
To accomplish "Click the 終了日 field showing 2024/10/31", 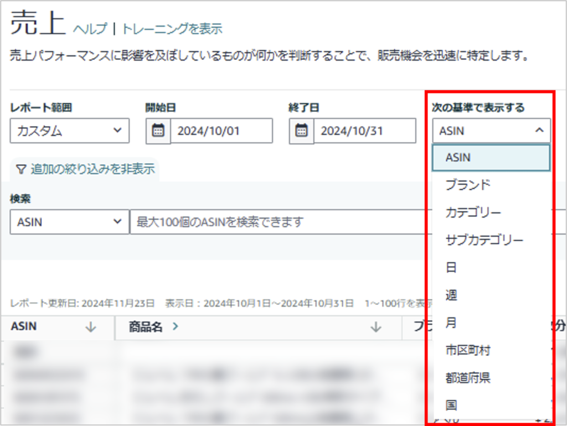I will coord(364,131).
